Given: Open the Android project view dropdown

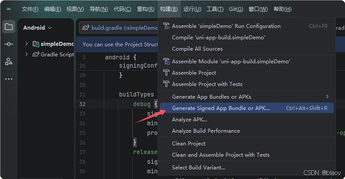Looking at the screenshot, I should [x=37, y=28].
